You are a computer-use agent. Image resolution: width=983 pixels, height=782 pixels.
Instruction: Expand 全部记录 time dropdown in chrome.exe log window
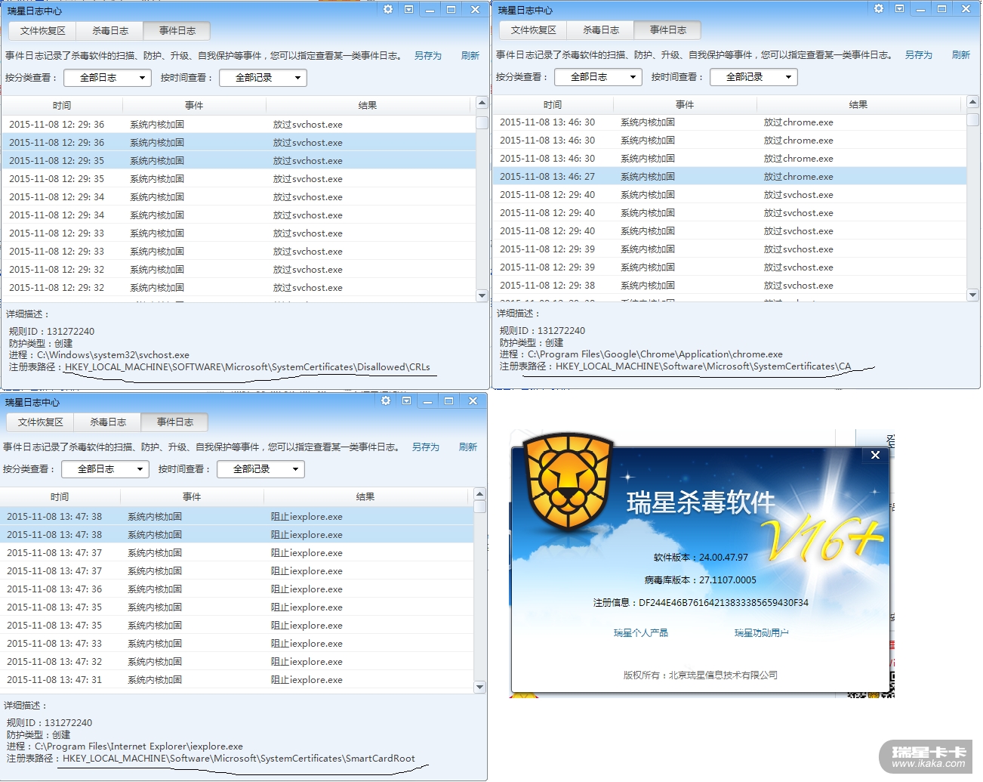point(753,77)
